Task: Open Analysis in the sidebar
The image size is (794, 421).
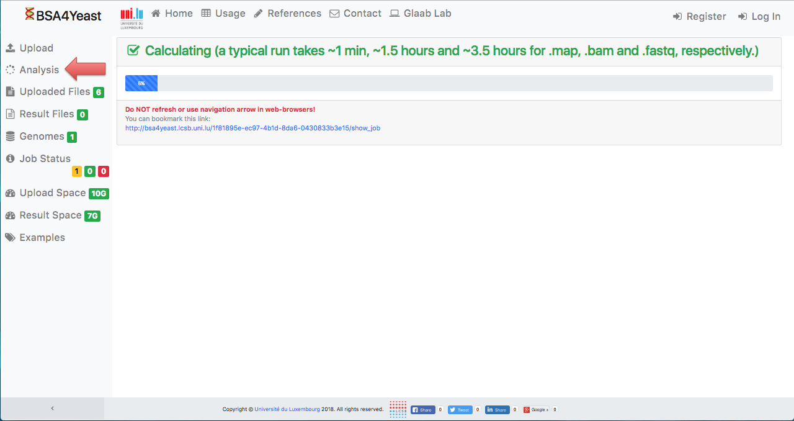Action: coord(38,70)
